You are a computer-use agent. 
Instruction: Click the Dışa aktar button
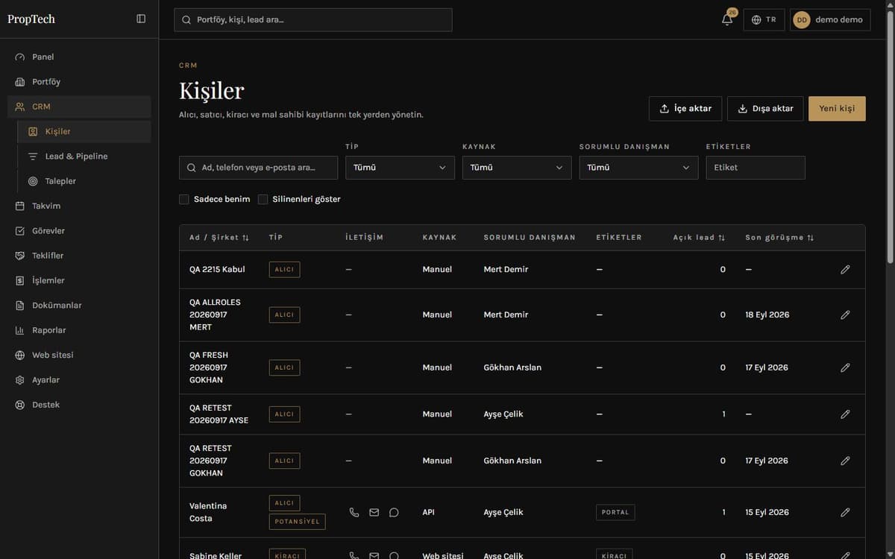pos(765,108)
